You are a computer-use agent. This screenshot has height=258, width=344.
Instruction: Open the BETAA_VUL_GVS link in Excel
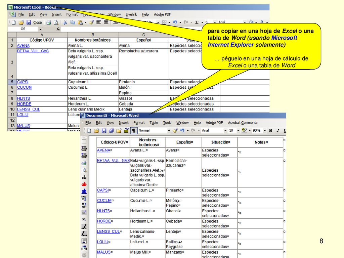33,51
